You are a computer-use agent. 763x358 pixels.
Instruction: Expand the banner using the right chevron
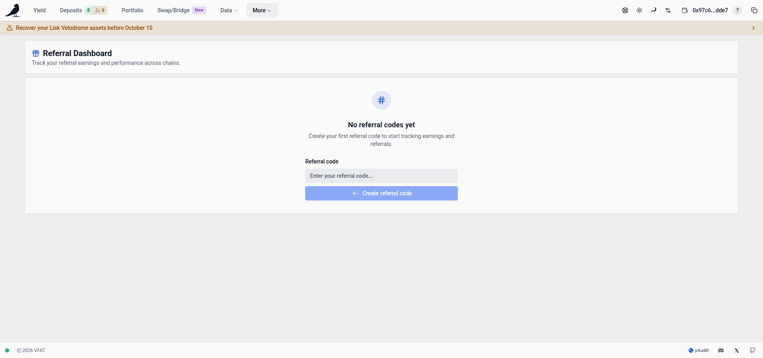[x=753, y=28]
